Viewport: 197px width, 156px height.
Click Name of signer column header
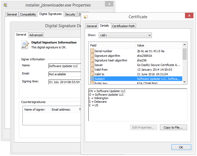[x=36, y=110]
